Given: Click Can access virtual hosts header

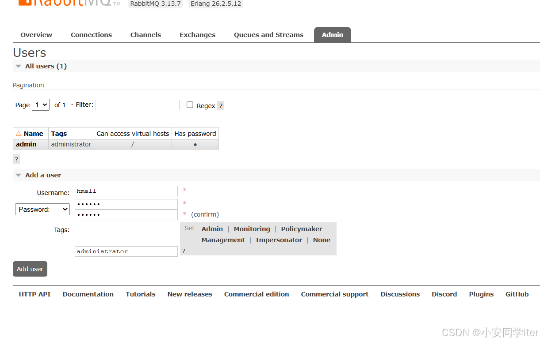Looking at the screenshot, I should coord(133,134).
